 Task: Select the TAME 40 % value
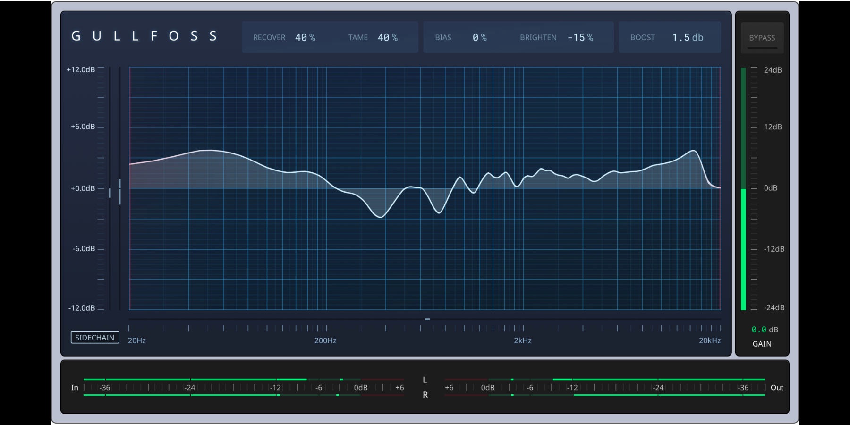point(387,37)
